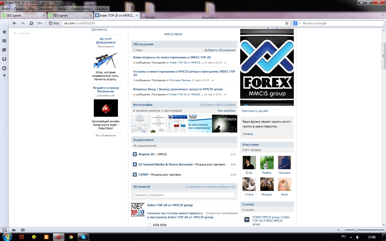Click the volume speaker icon in system tray
Screen dimensions: 386x241
coord(358,237)
